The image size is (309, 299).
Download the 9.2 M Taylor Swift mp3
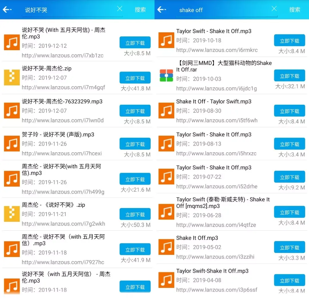pos(290,177)
